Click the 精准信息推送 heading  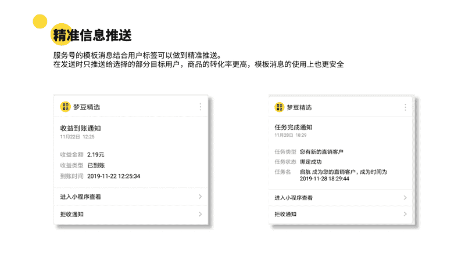(92, 35)
